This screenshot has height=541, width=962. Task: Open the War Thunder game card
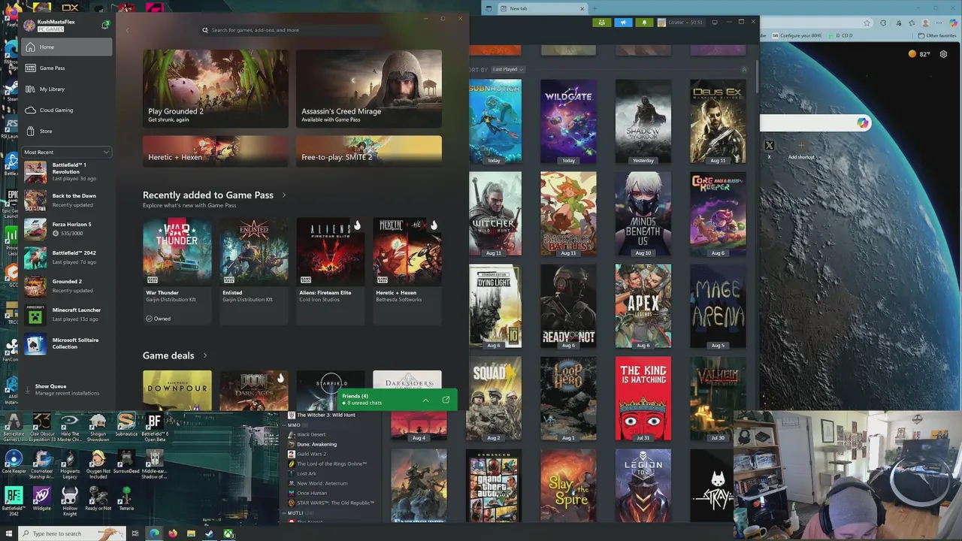(x=177, y=270)
